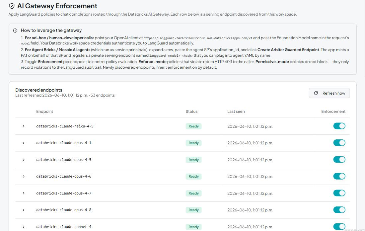The height and width of the screenshot is (231, 365).
Task: Click Ready badge in databricks-claude-opus-4-8 row
Action: click(x=193, y=210)
